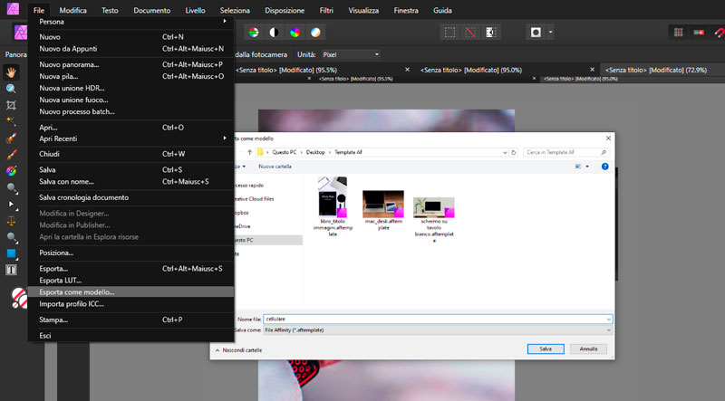The height and width of the screenshot is (401, 725).
Task: Click the Annulla button
Action: click(x=588, y=348)
